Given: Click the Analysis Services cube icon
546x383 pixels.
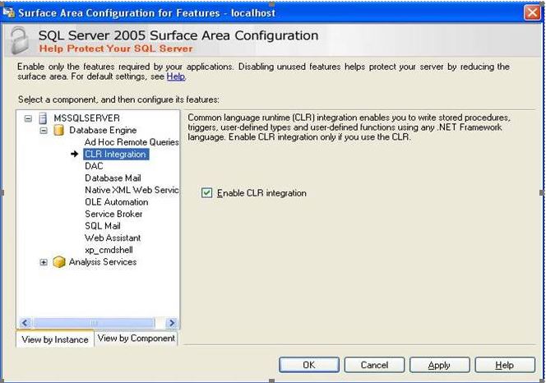Looking at the screenshot, I should [x=59, y=262].
